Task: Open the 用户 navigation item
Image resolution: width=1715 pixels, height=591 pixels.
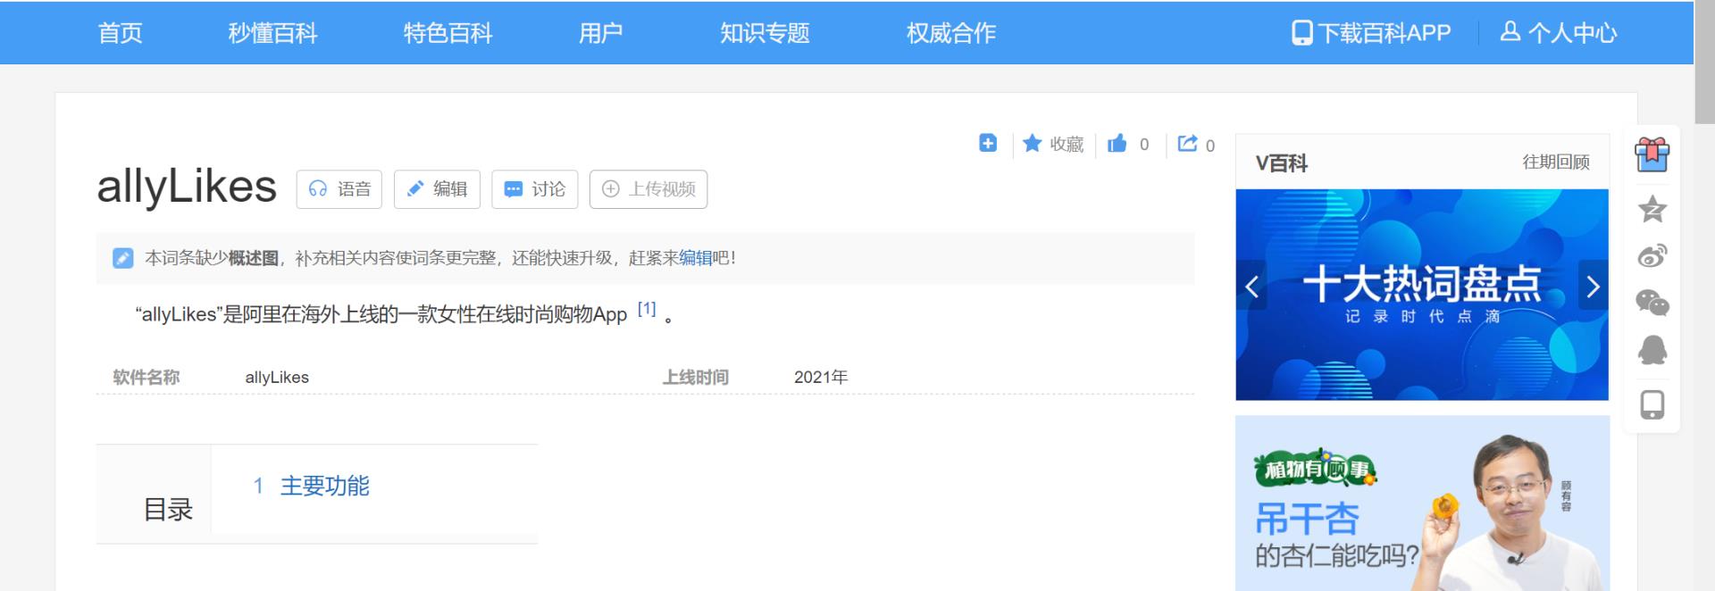Action: click(x=600, y=33)
